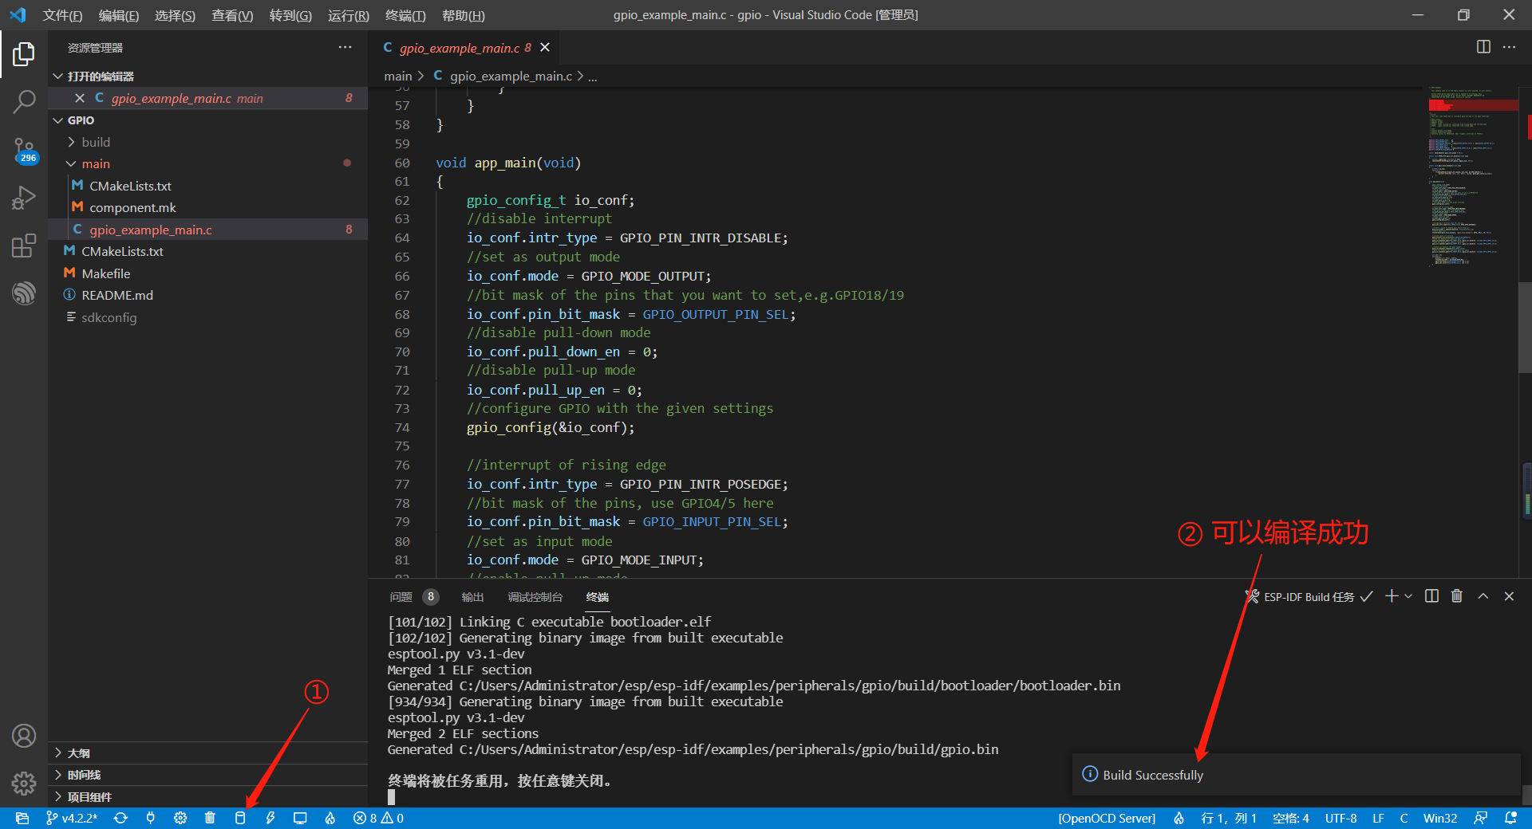Click OpenOCD Server status bar toggle
1532x829 pixels.
pyautogui.click(x=1106, y=818)
